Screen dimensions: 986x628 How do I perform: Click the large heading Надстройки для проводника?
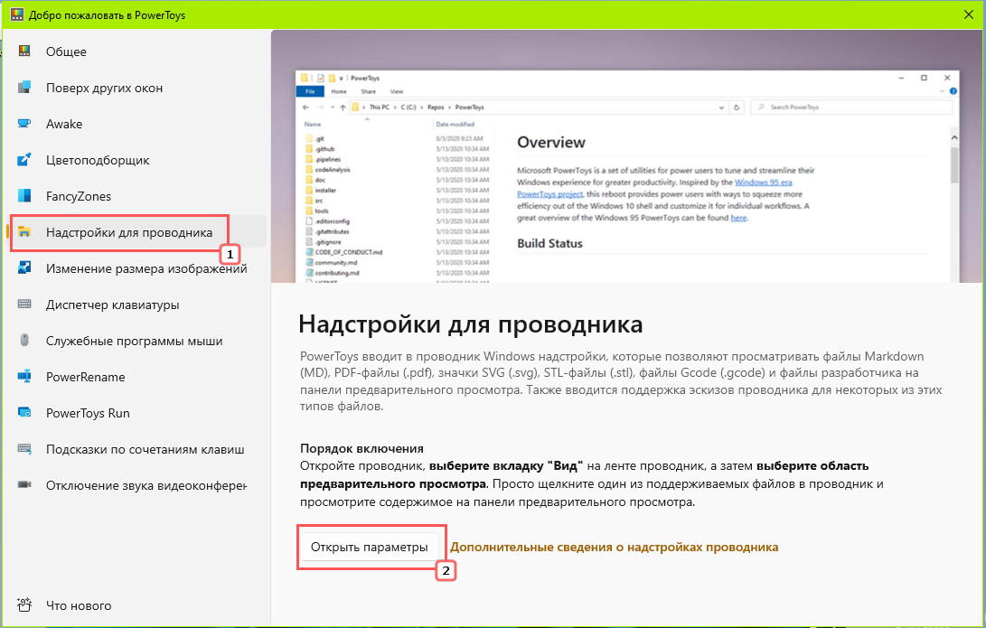[470, 324]
